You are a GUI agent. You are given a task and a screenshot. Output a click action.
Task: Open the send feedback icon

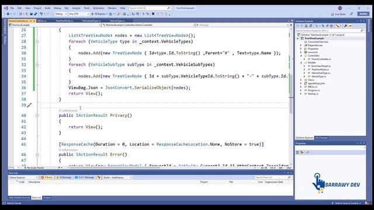[352, 14]
